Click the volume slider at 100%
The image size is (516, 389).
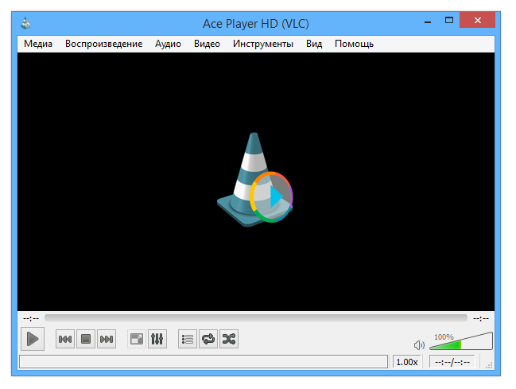point(461,341)
